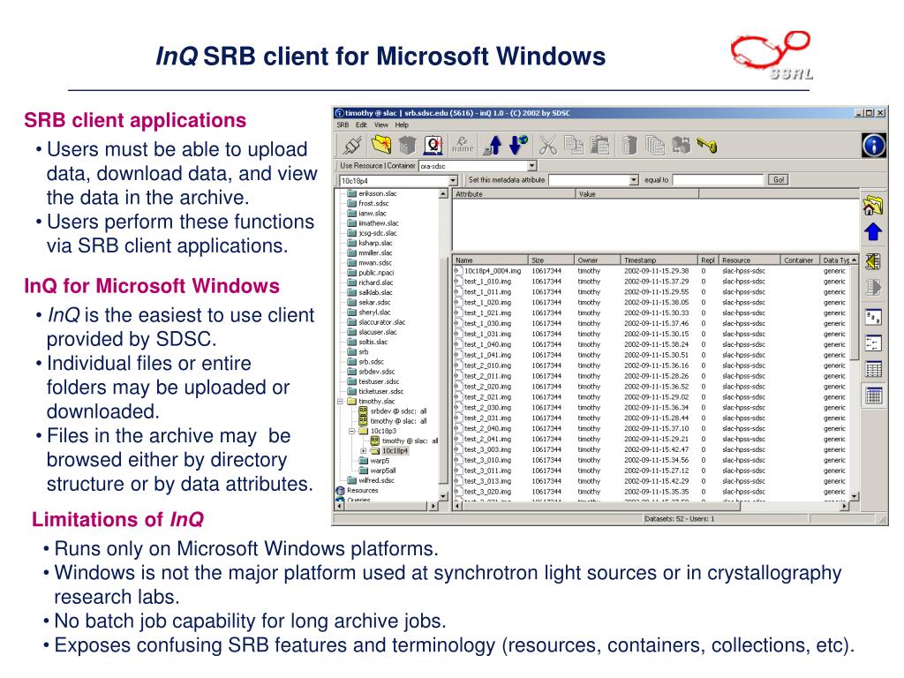This screenshot has width=904, height=678.
Task: Open the query Q toolbar icon
Action: [x=433, y=146]
